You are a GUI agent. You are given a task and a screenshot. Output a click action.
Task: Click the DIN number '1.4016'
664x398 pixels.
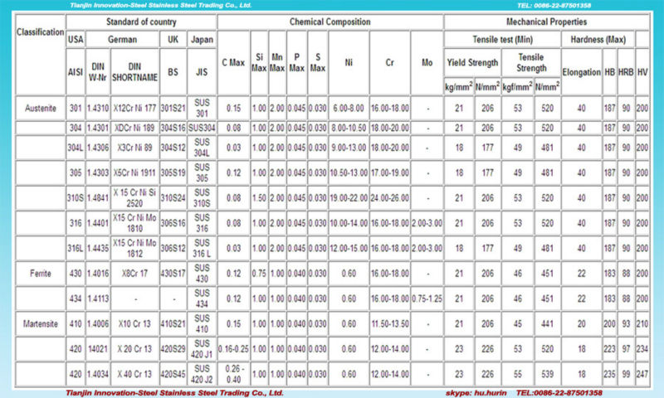(x=98, y=274)
